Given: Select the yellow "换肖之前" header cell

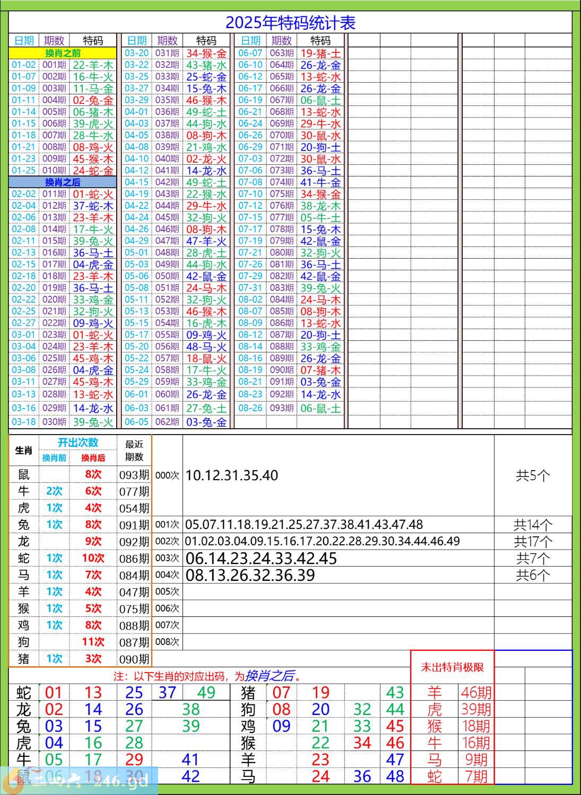Looking at the screenshot, I should click(63, 53).
